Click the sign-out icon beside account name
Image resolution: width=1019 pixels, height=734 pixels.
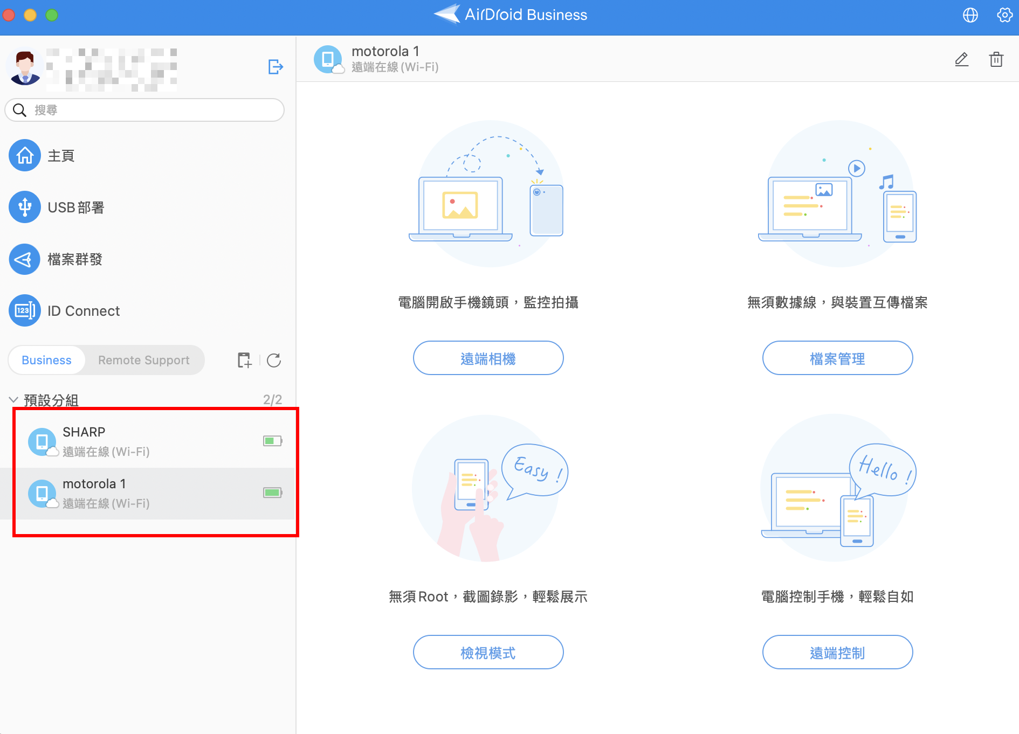tap(276, 67)
